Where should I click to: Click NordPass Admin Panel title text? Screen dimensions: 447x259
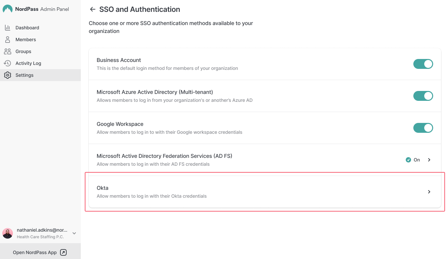click(42, 9)
